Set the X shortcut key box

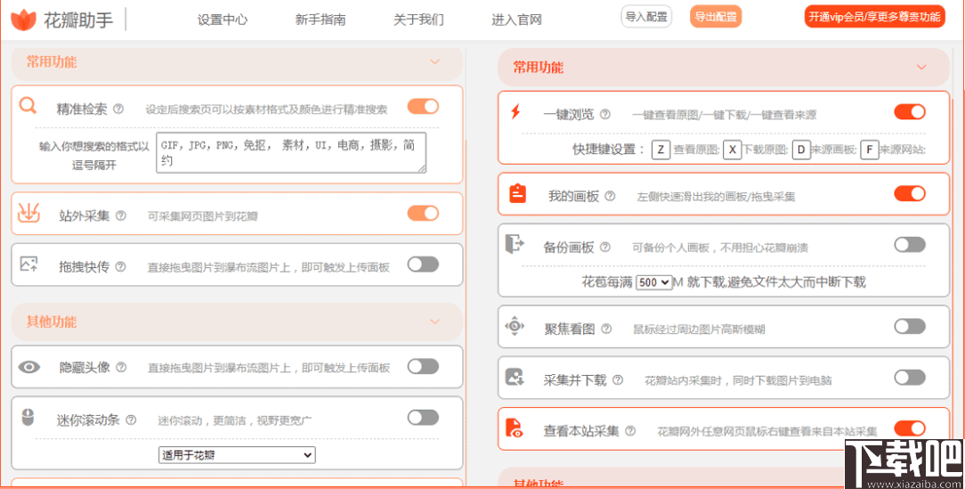coord(732,150)
